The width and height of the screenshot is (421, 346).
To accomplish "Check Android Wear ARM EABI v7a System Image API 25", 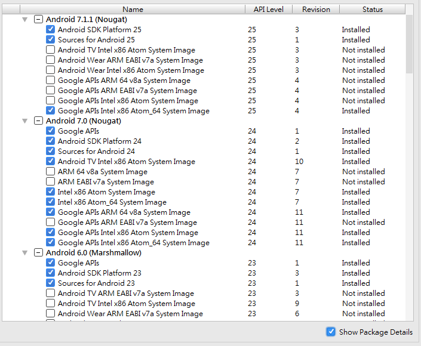I will [51, 60].
